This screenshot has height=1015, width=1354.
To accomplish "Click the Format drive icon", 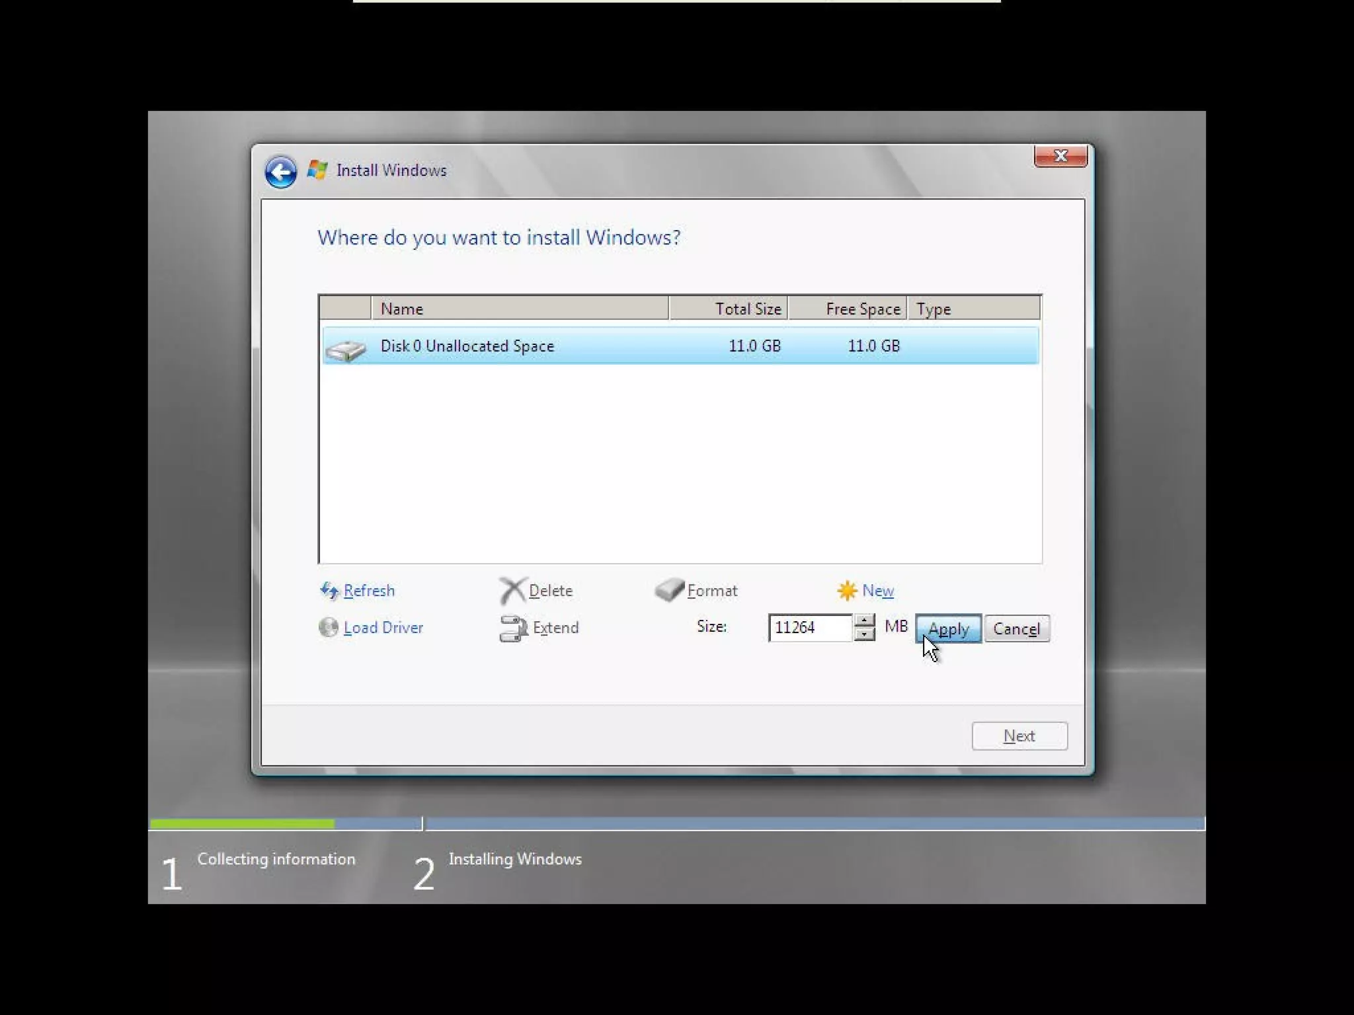I will 669,589.
